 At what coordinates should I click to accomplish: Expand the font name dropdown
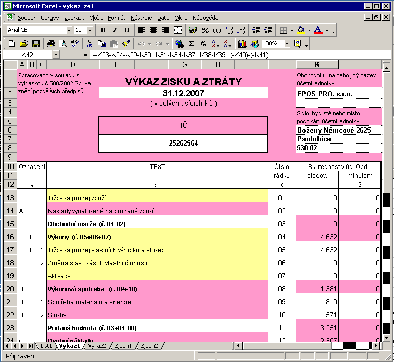[69, 30]
